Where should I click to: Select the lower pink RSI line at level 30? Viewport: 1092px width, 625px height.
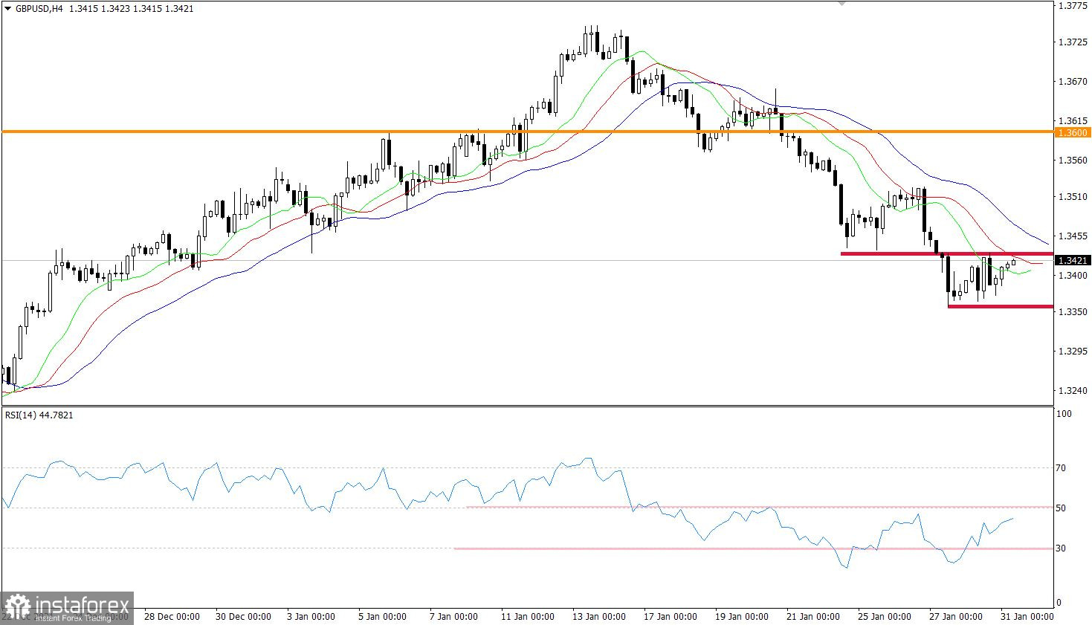tap(754, 548)
